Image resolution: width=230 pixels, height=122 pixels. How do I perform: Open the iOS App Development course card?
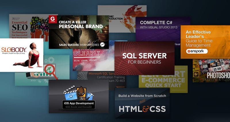coord(79,96)
